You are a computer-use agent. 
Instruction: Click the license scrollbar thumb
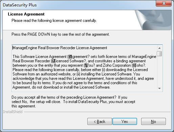pyautogui.click(x=159, y=54)
